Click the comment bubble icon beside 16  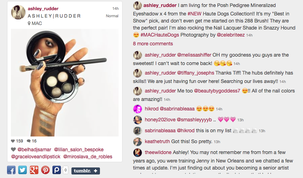click(x=29, y=141)
